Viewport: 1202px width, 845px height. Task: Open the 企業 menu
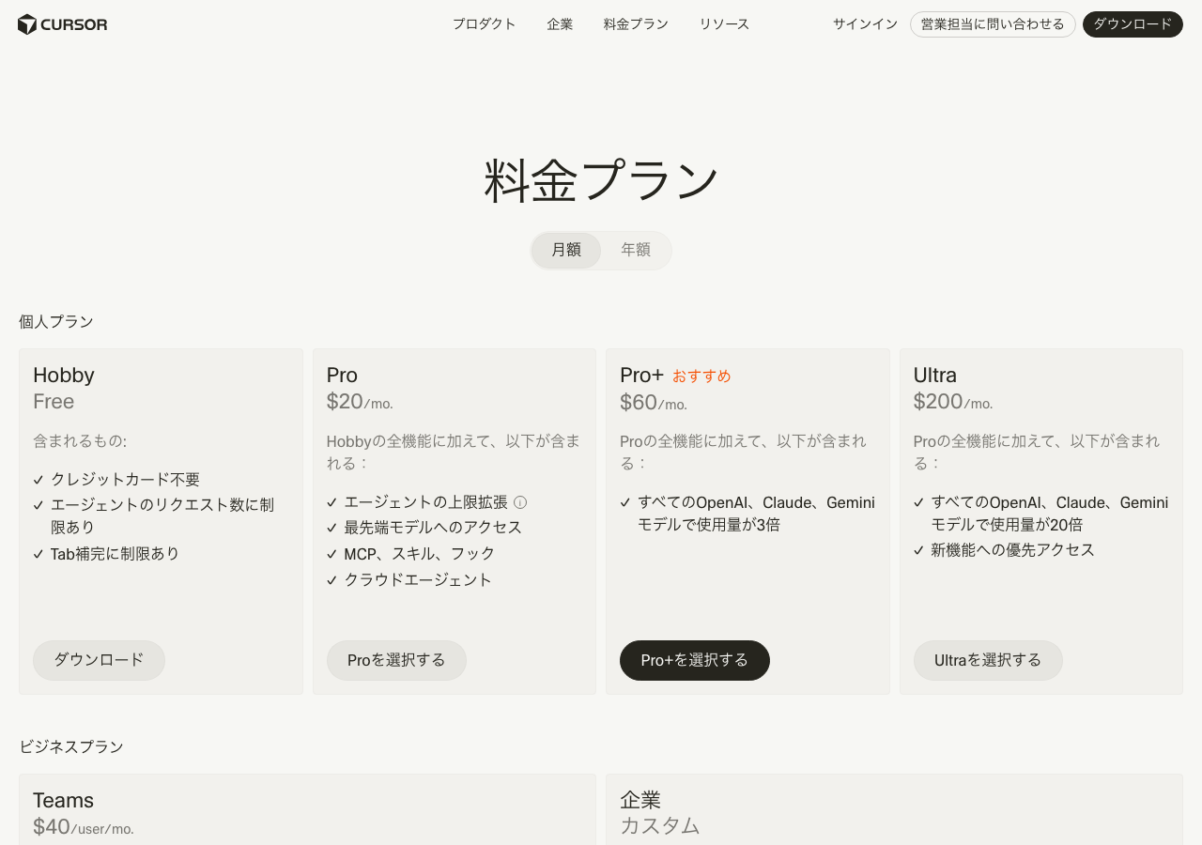pyautogui.click(x=560, y=23)
